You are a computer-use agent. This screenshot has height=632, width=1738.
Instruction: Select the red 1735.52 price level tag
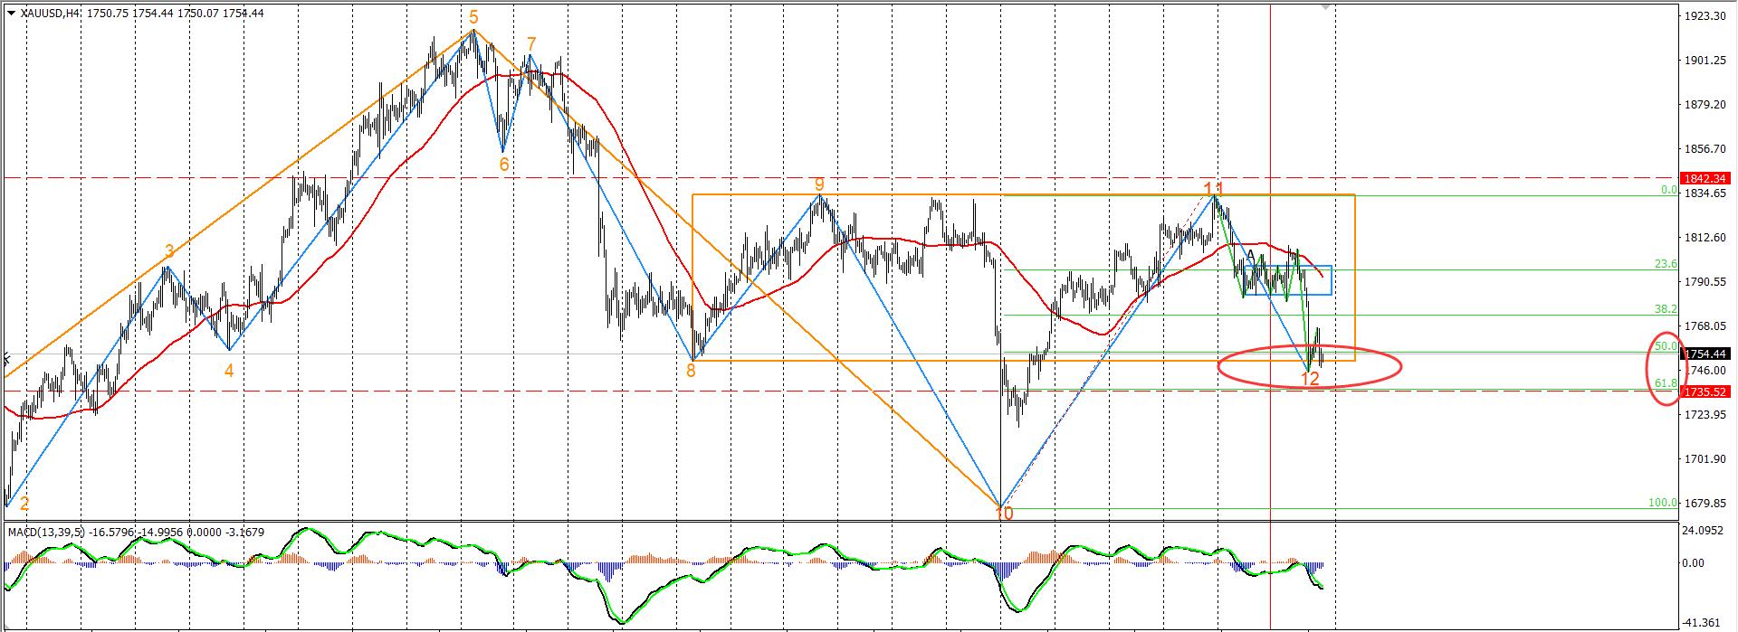point(1705,391)
